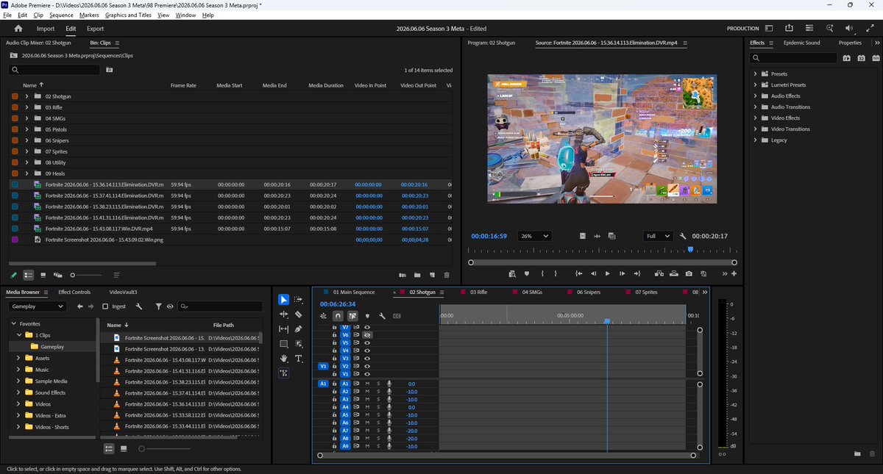Click the Media Browser filter funnel icon
Viewport: 883px width, 474px height.
click(159, 306)
